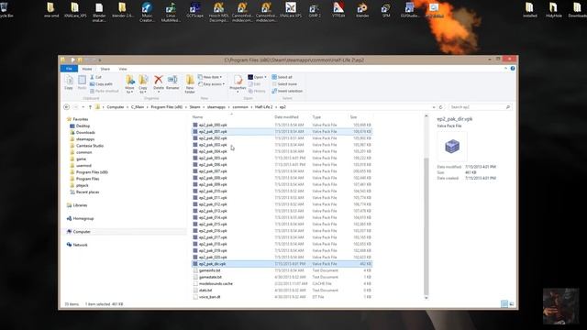Expand the New item dropdown
The width and height of the screenshot is (587, 330).
click(x=210, y=77)
